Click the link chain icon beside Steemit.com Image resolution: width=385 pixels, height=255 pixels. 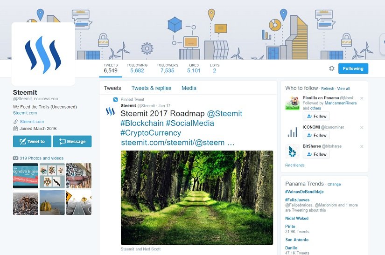(x=15, y=122)
